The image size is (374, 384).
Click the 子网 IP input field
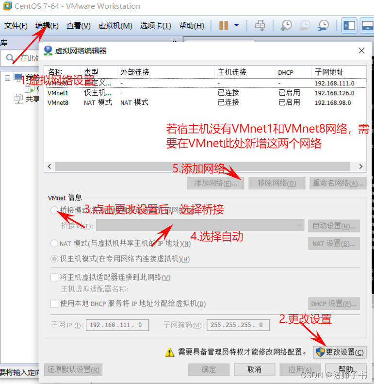117,325
